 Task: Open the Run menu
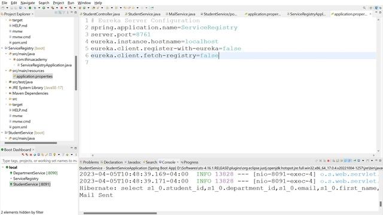click(71, 3)
